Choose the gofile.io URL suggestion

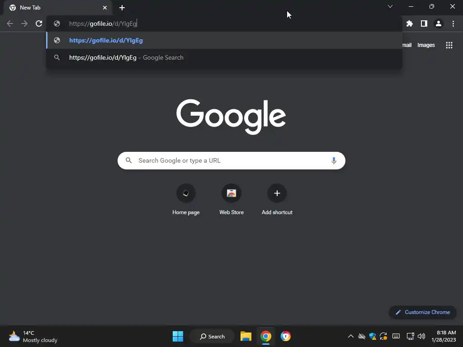(224, 40)
